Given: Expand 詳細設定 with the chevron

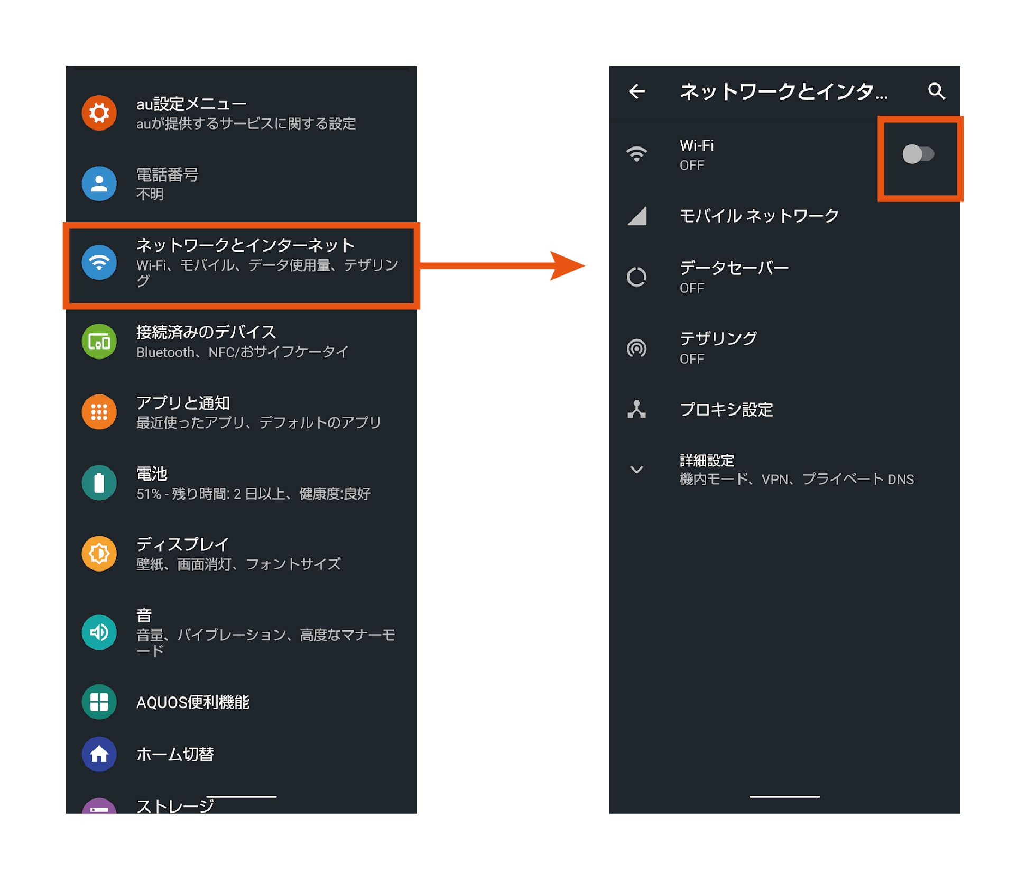Looking at the screenshot, I should (636, 470).
